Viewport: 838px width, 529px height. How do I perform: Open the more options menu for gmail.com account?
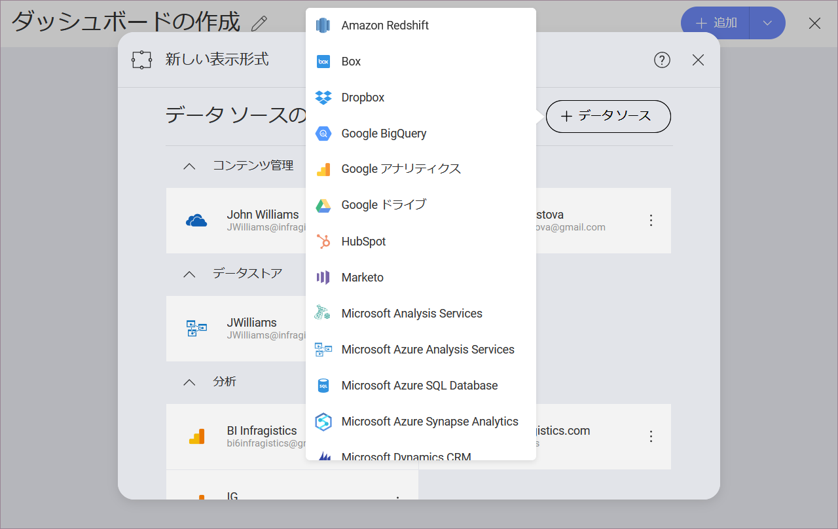(651, 221)
